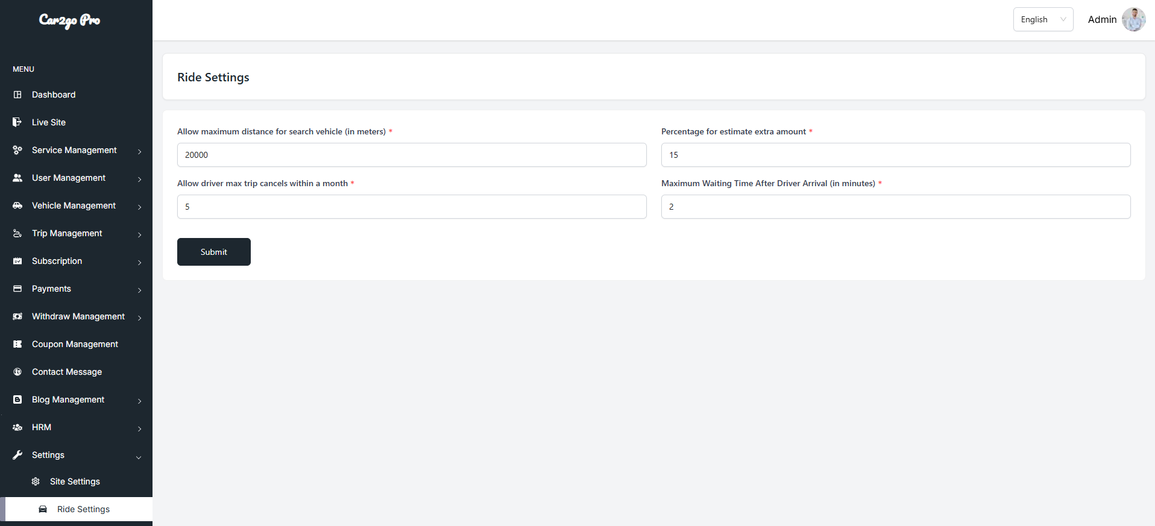Focus maximum search distance field

412,155
